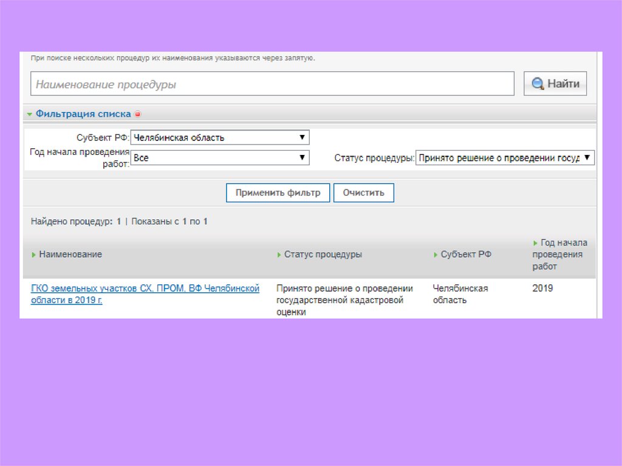Viewport: 622px width, 466px height.
Task: Click the magnifier icon on Найти button
Action: click(538, 84)
